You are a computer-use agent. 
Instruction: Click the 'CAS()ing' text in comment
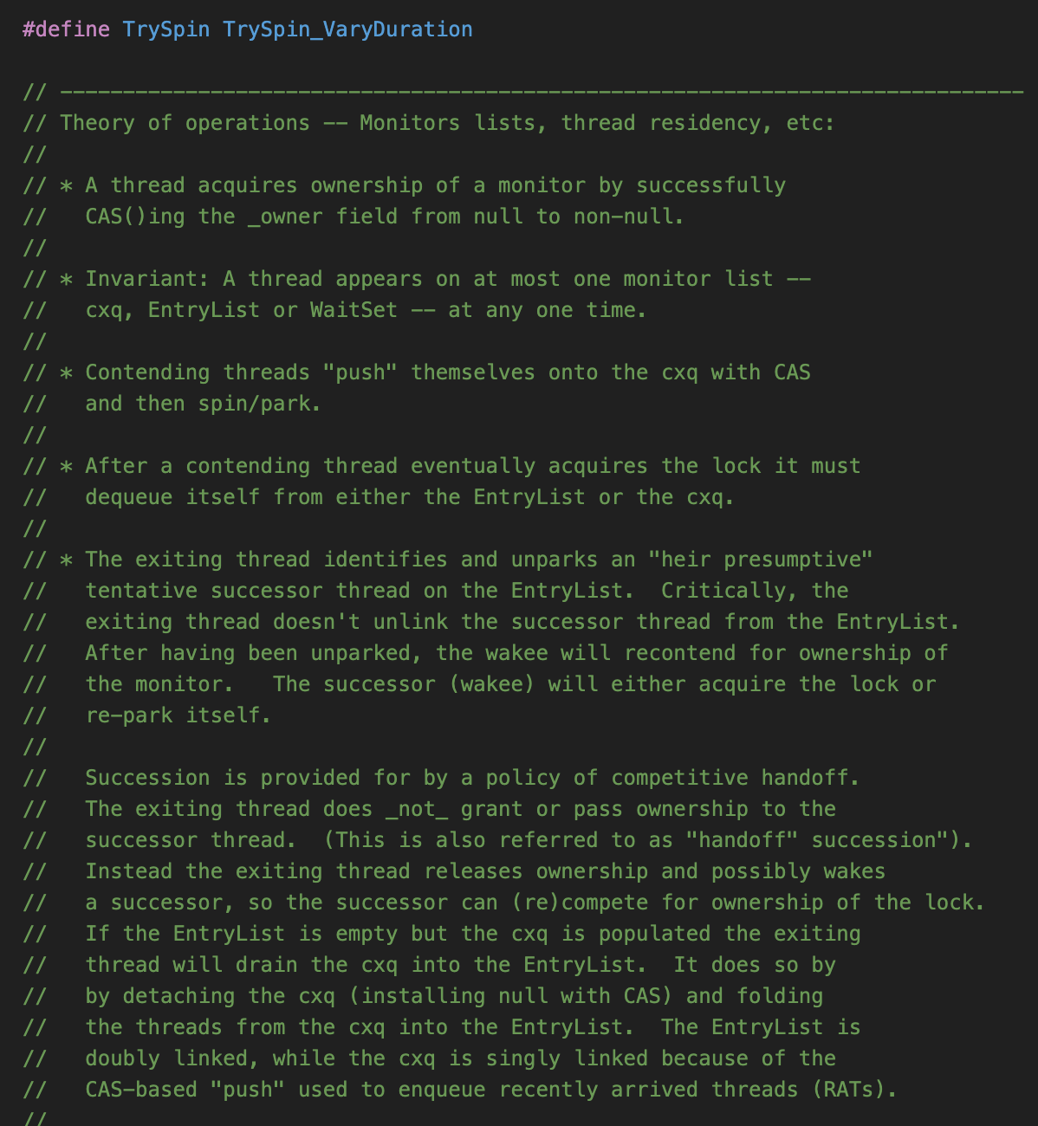click(134, 217)
